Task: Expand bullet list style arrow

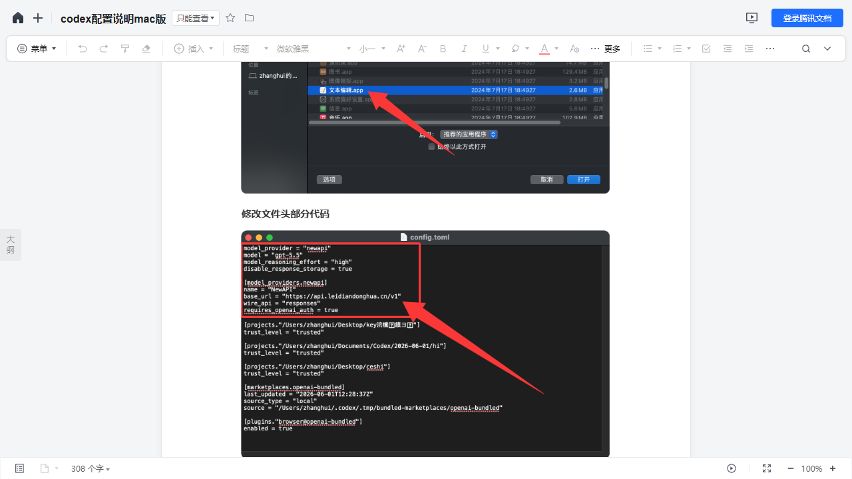Action: pyautogui.click(x=660, y=49)
